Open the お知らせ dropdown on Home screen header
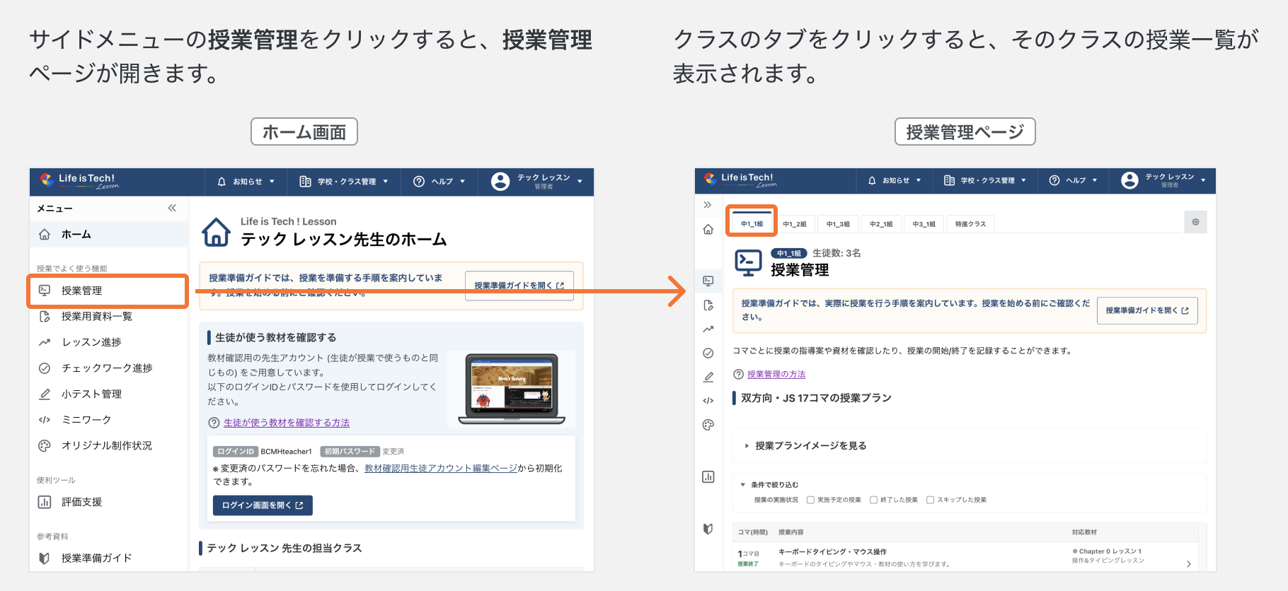The width and height of the screenshot is (1288, 591). [246, 182]
